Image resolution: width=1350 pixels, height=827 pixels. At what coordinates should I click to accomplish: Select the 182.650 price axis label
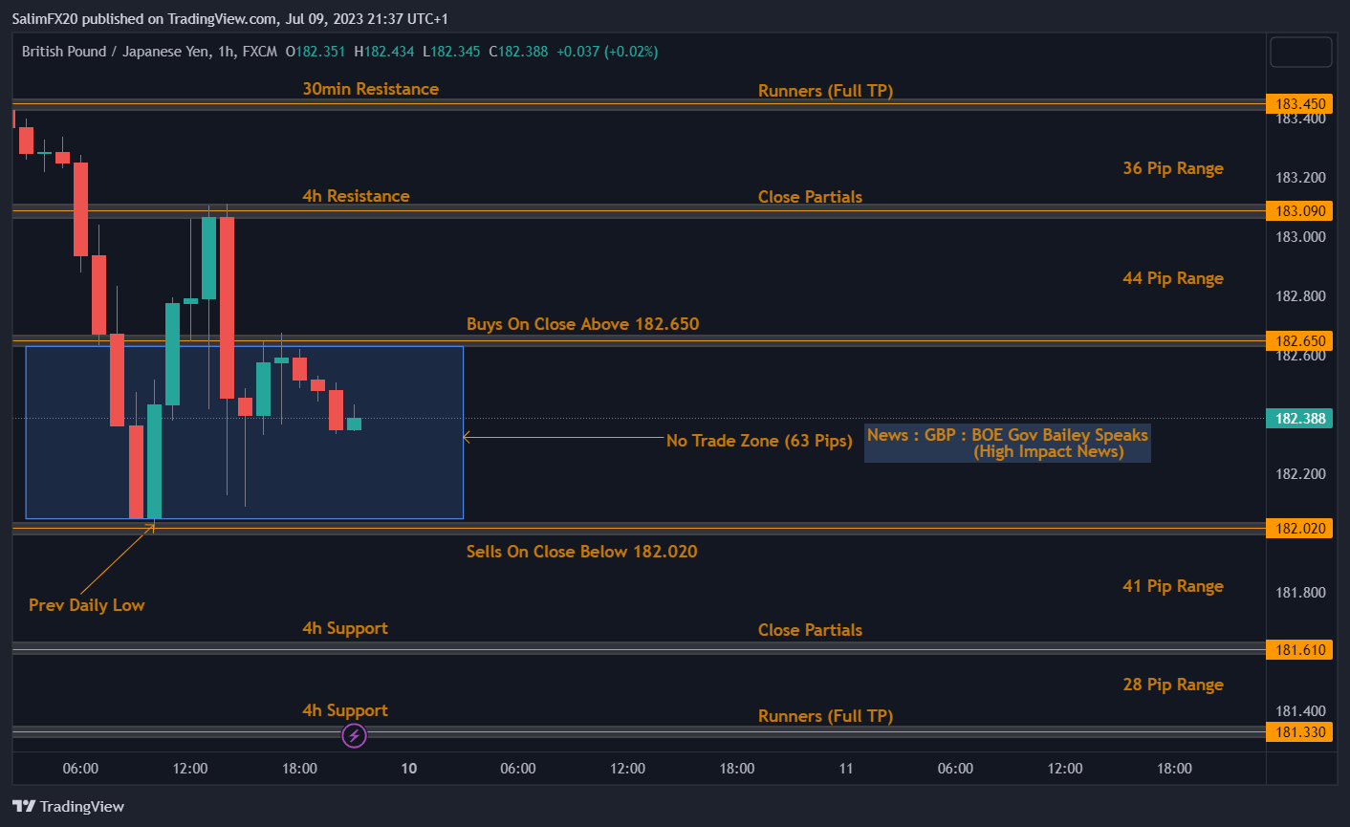pyautogui.click(x=1299, y=341)
